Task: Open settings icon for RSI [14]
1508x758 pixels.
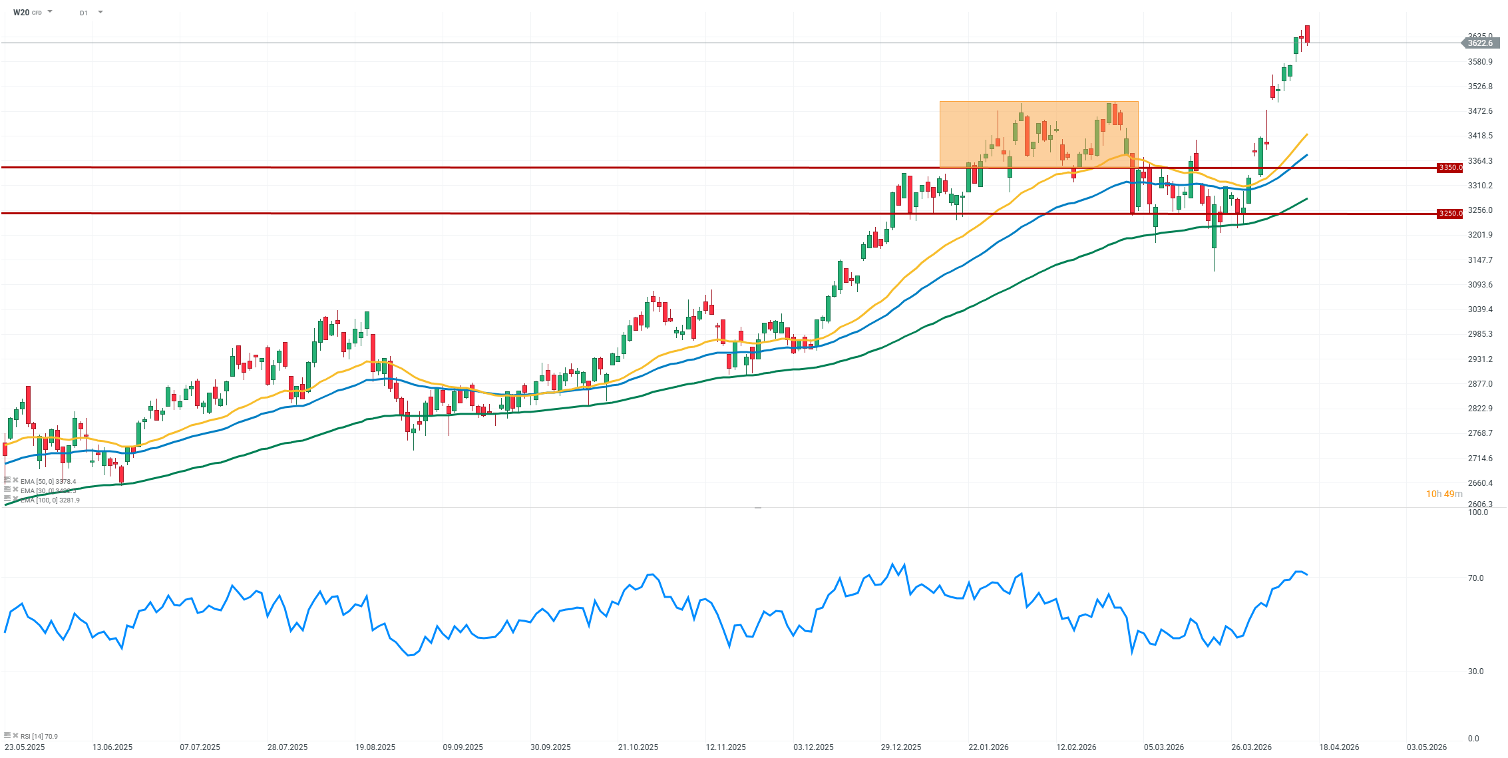Action: (x=7, y=735)
